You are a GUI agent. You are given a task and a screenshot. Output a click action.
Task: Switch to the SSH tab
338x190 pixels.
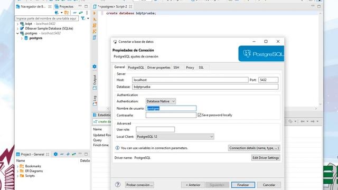click(176, 68)
